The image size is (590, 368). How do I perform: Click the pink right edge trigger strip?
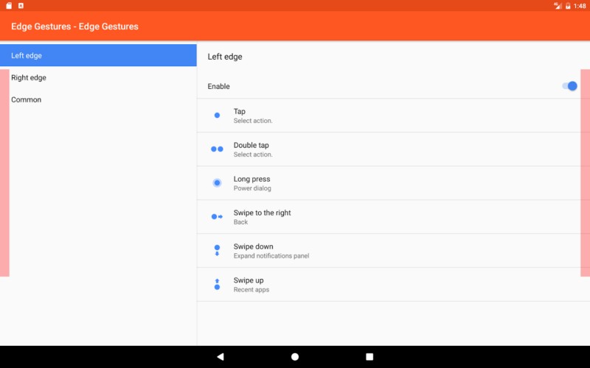(585, 173)
